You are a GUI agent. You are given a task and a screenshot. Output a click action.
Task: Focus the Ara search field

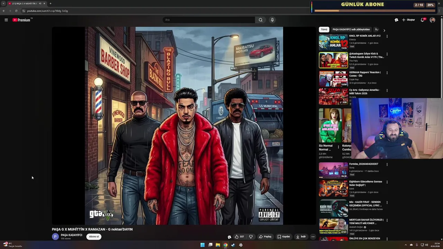coord(209,20)
